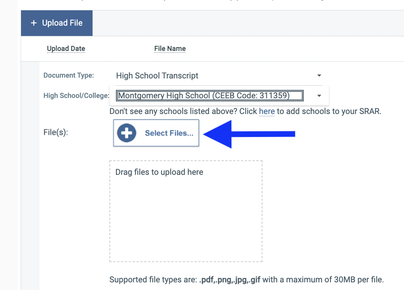Screen dimensions: 404x290
Task: Click the File(s) field label
Action: [x=55, y=133]
